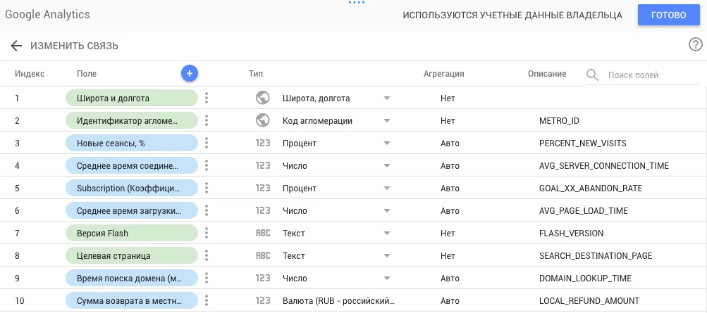The height and width of the screenshot is (313, 707).
Task: Expand type dropdown in AVG_SERVER_CONNECTION_TIME row
Action: click(386, 166)
